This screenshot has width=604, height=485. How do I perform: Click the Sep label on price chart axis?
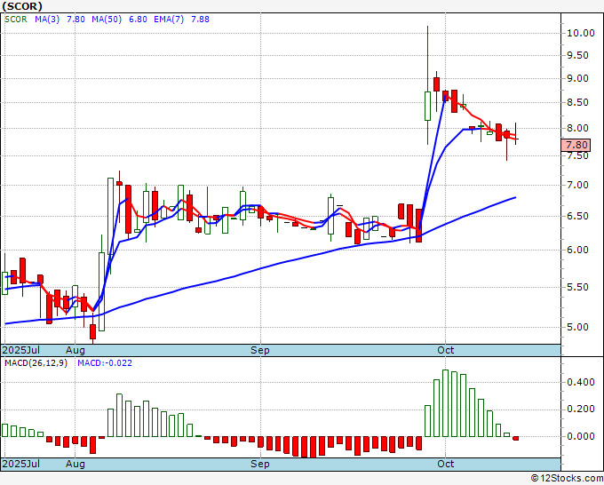[260, 350]
